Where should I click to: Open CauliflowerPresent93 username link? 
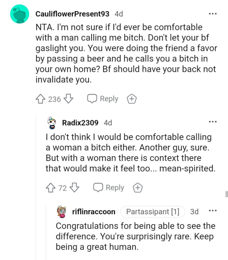click(x=72, y=14)
